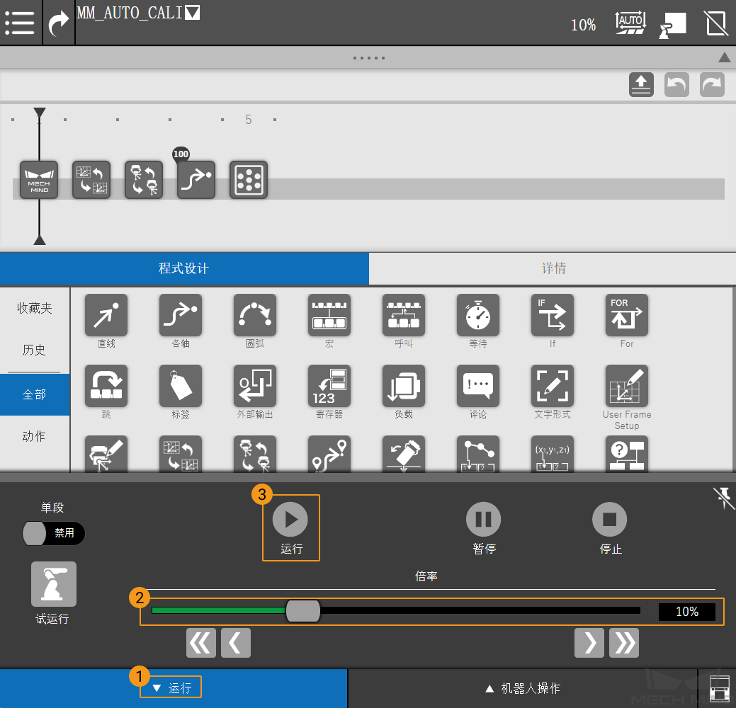Image resolution: width=736 pixels, height=708 pixels.
Task: Add an If condition command
Action: [553, 315]
